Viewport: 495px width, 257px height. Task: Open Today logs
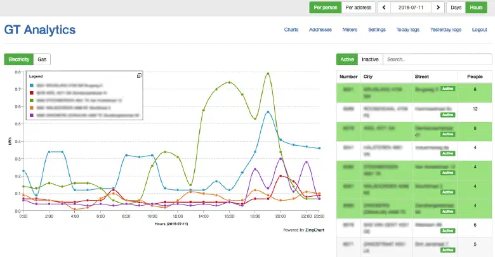click(408, 30)
